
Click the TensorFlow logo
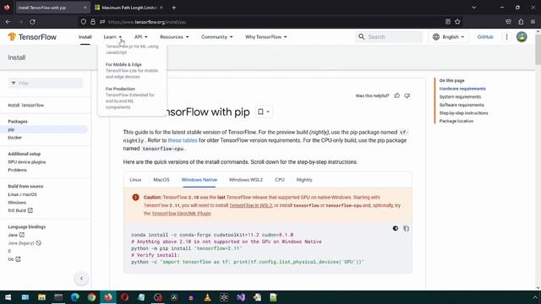[x=32, y=37]
